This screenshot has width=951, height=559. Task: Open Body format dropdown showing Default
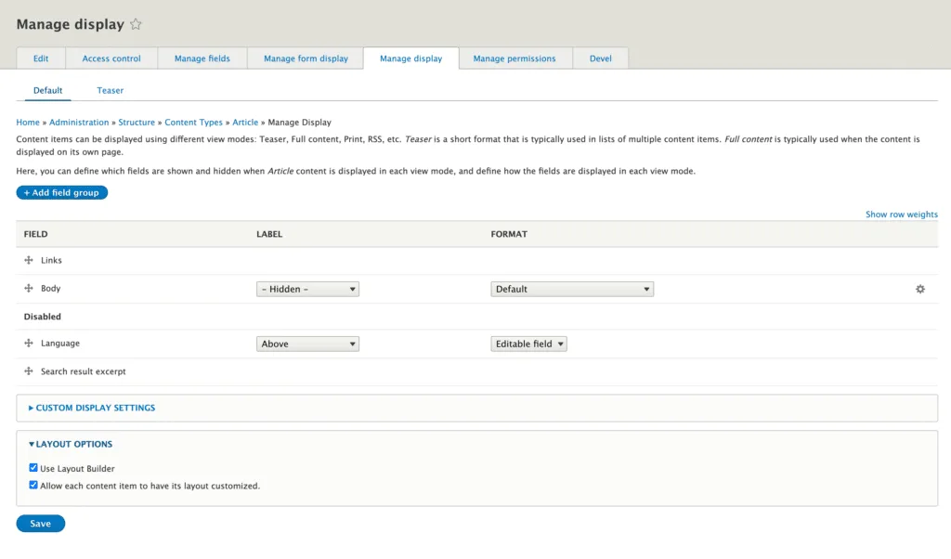[572, 289]
